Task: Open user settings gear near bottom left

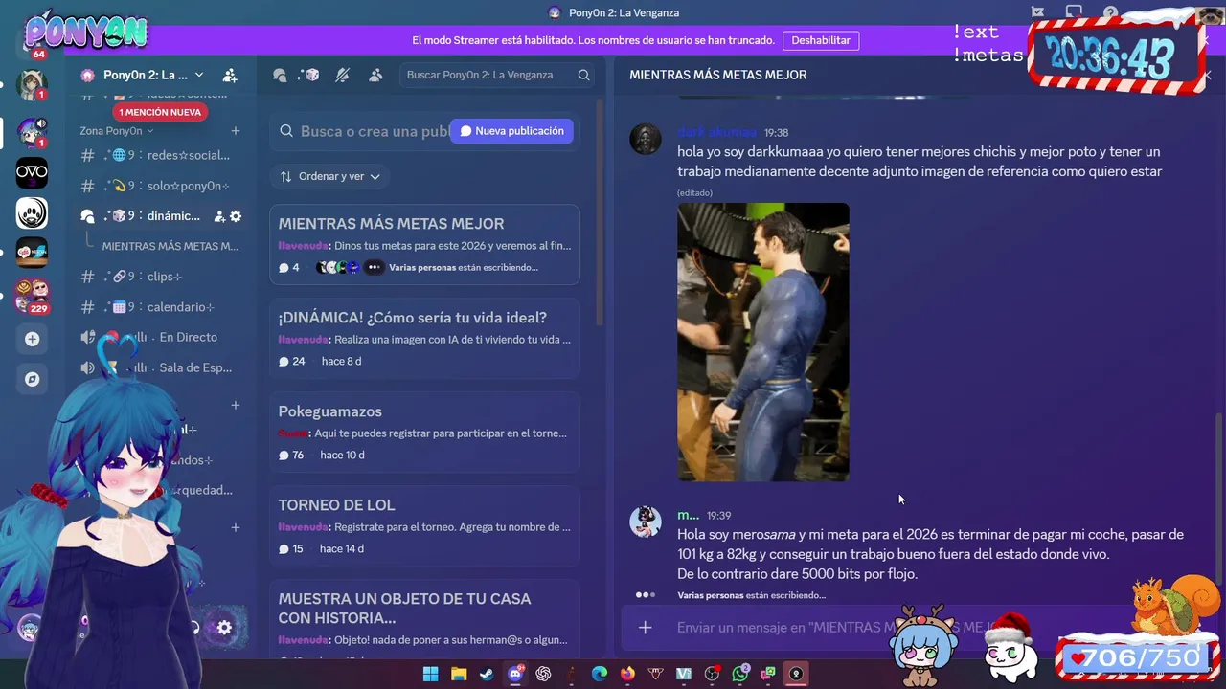Action: tap(224, 628)
